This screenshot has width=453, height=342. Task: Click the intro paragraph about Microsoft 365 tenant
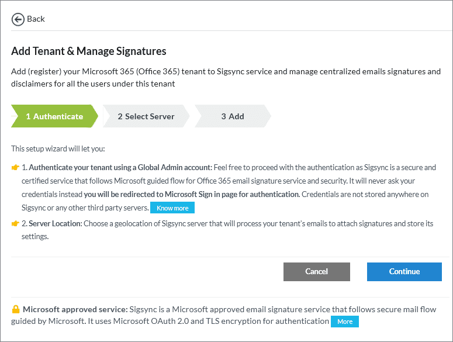point(226,78)
